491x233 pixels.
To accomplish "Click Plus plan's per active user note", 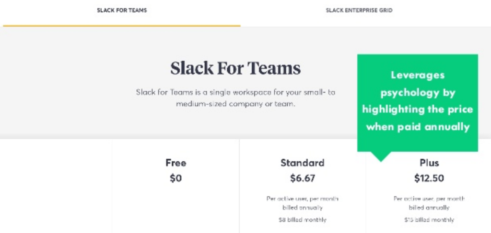I will [x=429, y=203].
